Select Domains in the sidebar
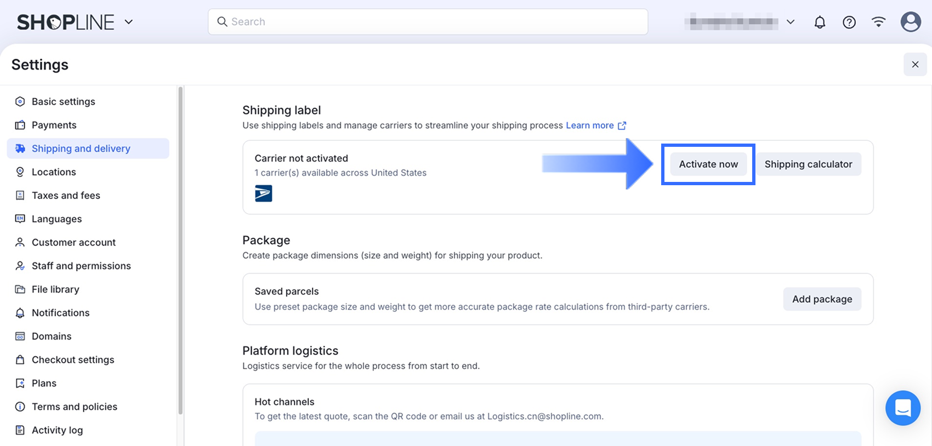The image size is (932, 446). pyautogui.click(x=52, y=336)
